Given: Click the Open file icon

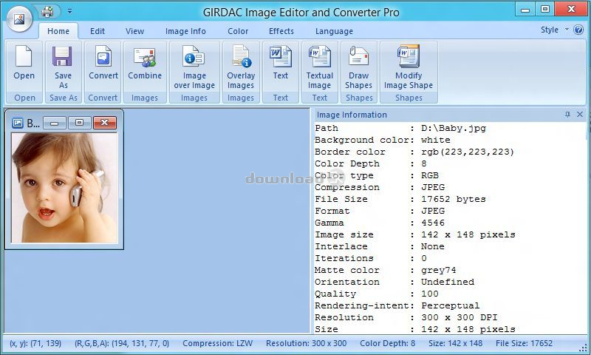Looking at the screenshot, I should (24, 57).
